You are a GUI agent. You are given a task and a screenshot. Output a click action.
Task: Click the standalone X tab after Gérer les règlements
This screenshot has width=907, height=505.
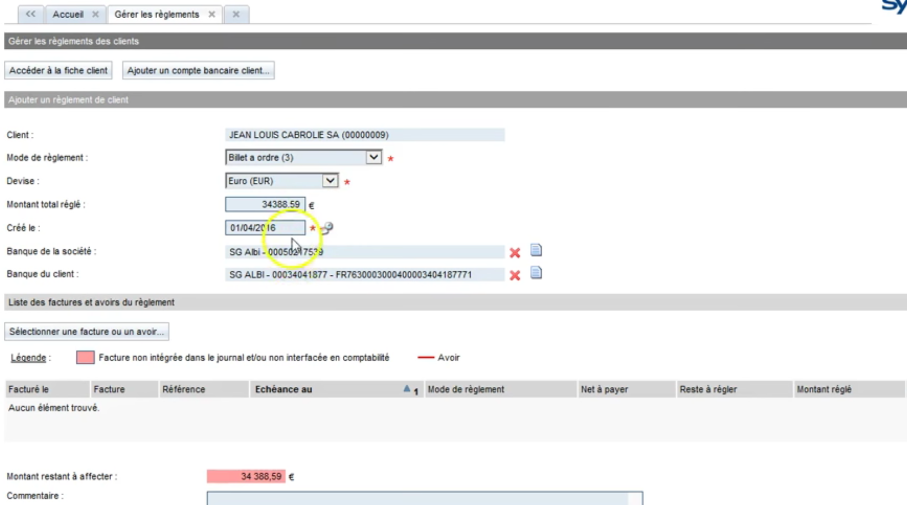pos(236,14)
